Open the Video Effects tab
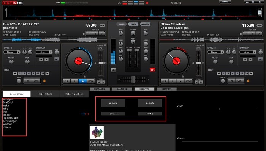The width and height of the screenshot is (266, 151). tap(45, 94)
